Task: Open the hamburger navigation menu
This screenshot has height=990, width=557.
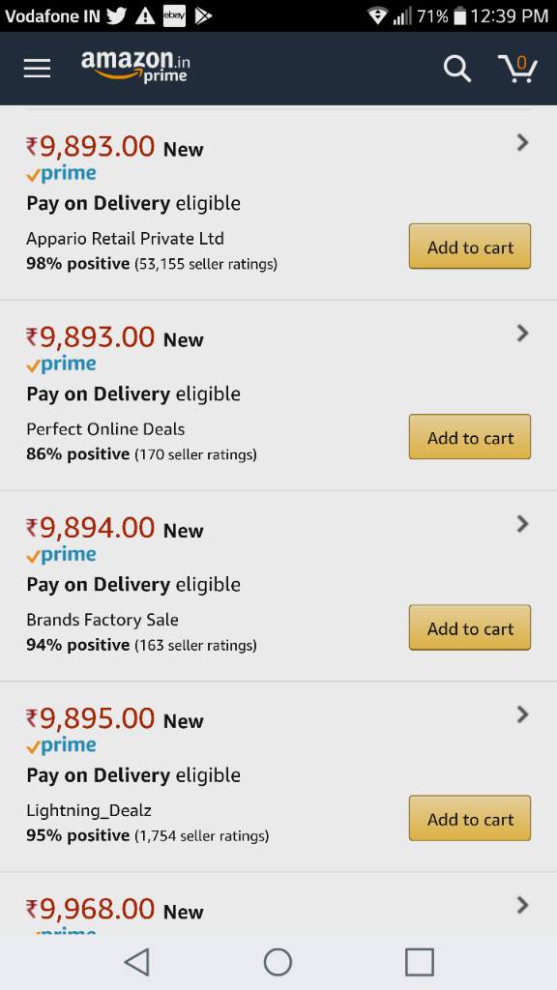Action: (38, 69)
